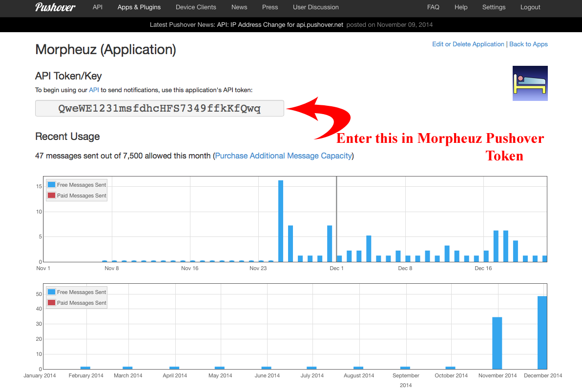Image resolution: width=582 pixels, height=392 pixels.
Task: Open the Help page
Action: (x=461, y=7)
